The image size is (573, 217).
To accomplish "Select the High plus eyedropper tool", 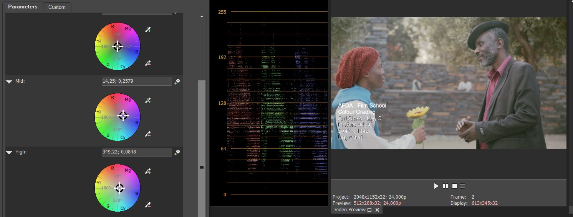I will [148, 171].
